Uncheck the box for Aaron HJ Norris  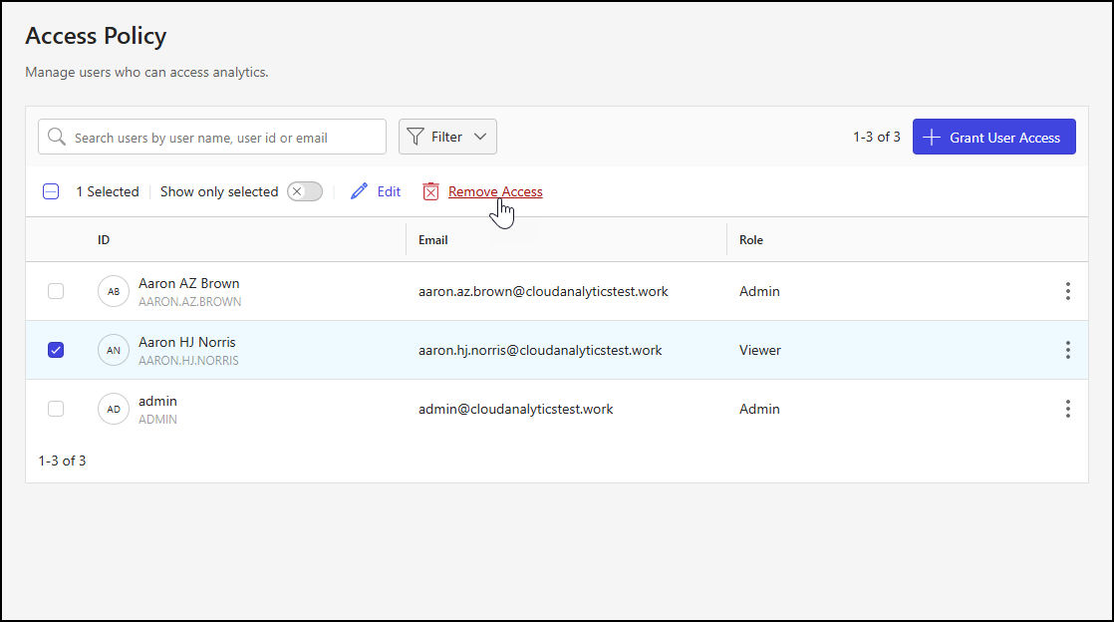point(56,350)
